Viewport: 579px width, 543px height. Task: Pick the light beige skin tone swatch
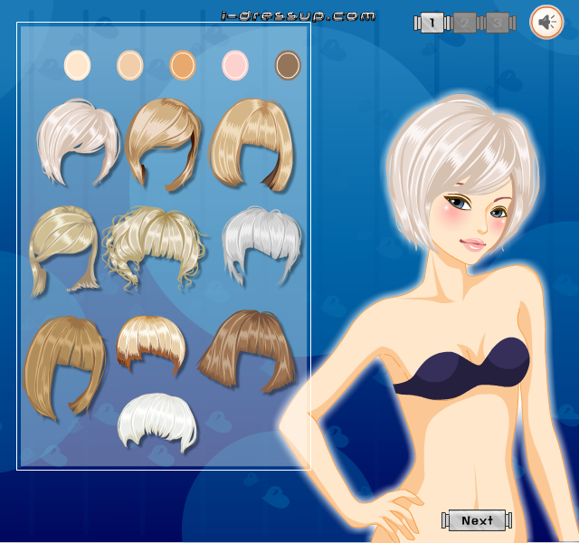tap(130, 65)
